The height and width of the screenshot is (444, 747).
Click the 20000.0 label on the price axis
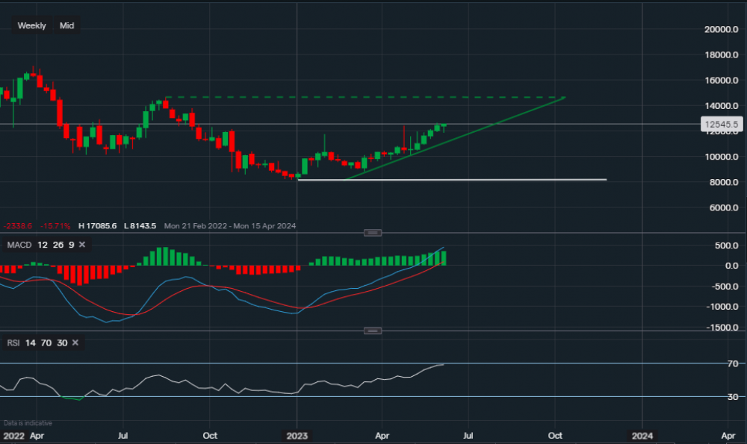720,30
